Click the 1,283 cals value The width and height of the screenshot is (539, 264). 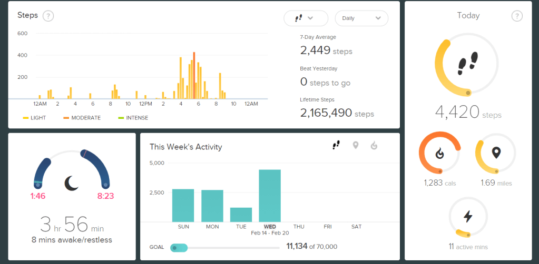(x=439, y=184)
